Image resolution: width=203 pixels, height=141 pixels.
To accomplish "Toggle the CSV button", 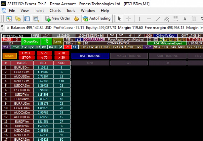I will click(x=16, y=47).
